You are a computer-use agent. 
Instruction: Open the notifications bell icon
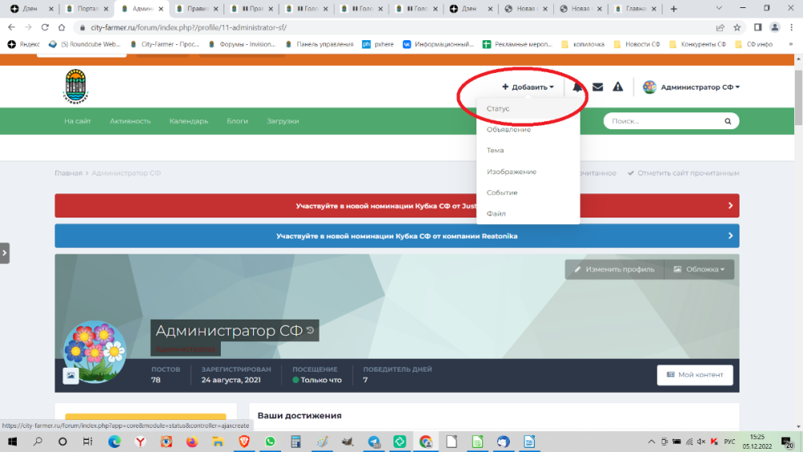tap(577, 87)
